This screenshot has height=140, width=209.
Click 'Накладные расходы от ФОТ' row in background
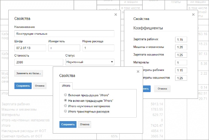(24, 131)
